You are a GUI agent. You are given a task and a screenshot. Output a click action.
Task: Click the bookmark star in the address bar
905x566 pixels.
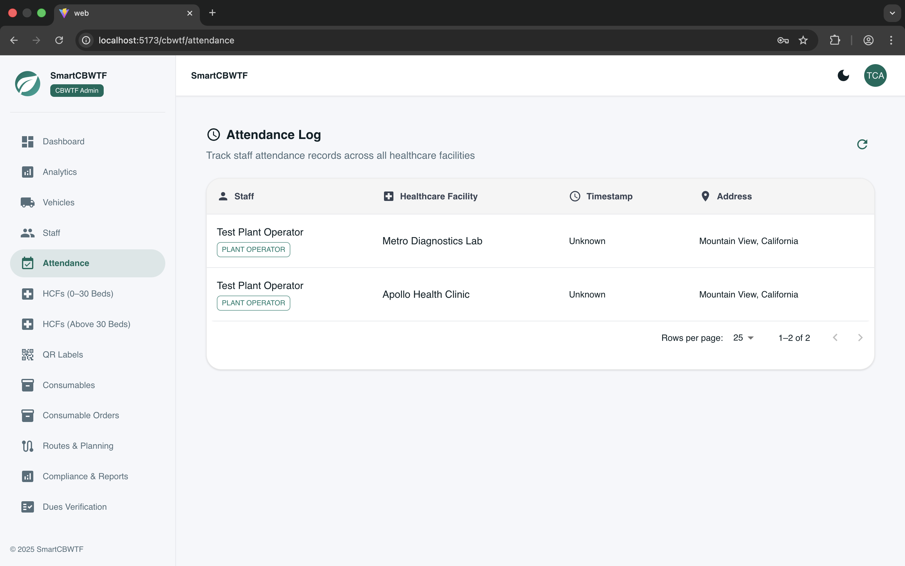[x=803, y=40]
